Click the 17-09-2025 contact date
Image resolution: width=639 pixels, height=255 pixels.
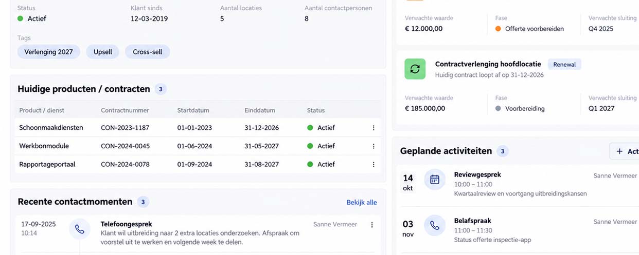coord(39,224)
